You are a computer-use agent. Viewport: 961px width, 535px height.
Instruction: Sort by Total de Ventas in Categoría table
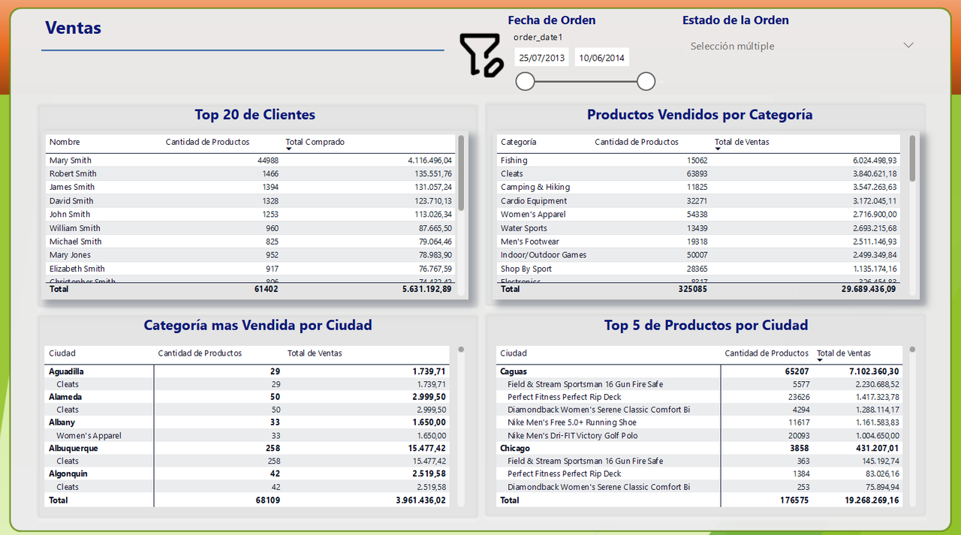[x=742, y=142]
